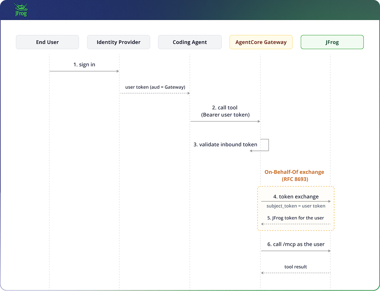Viewport: 380px width, 291px height.
Task: Select the End User participant box
Action: click(x=47, y=42)
